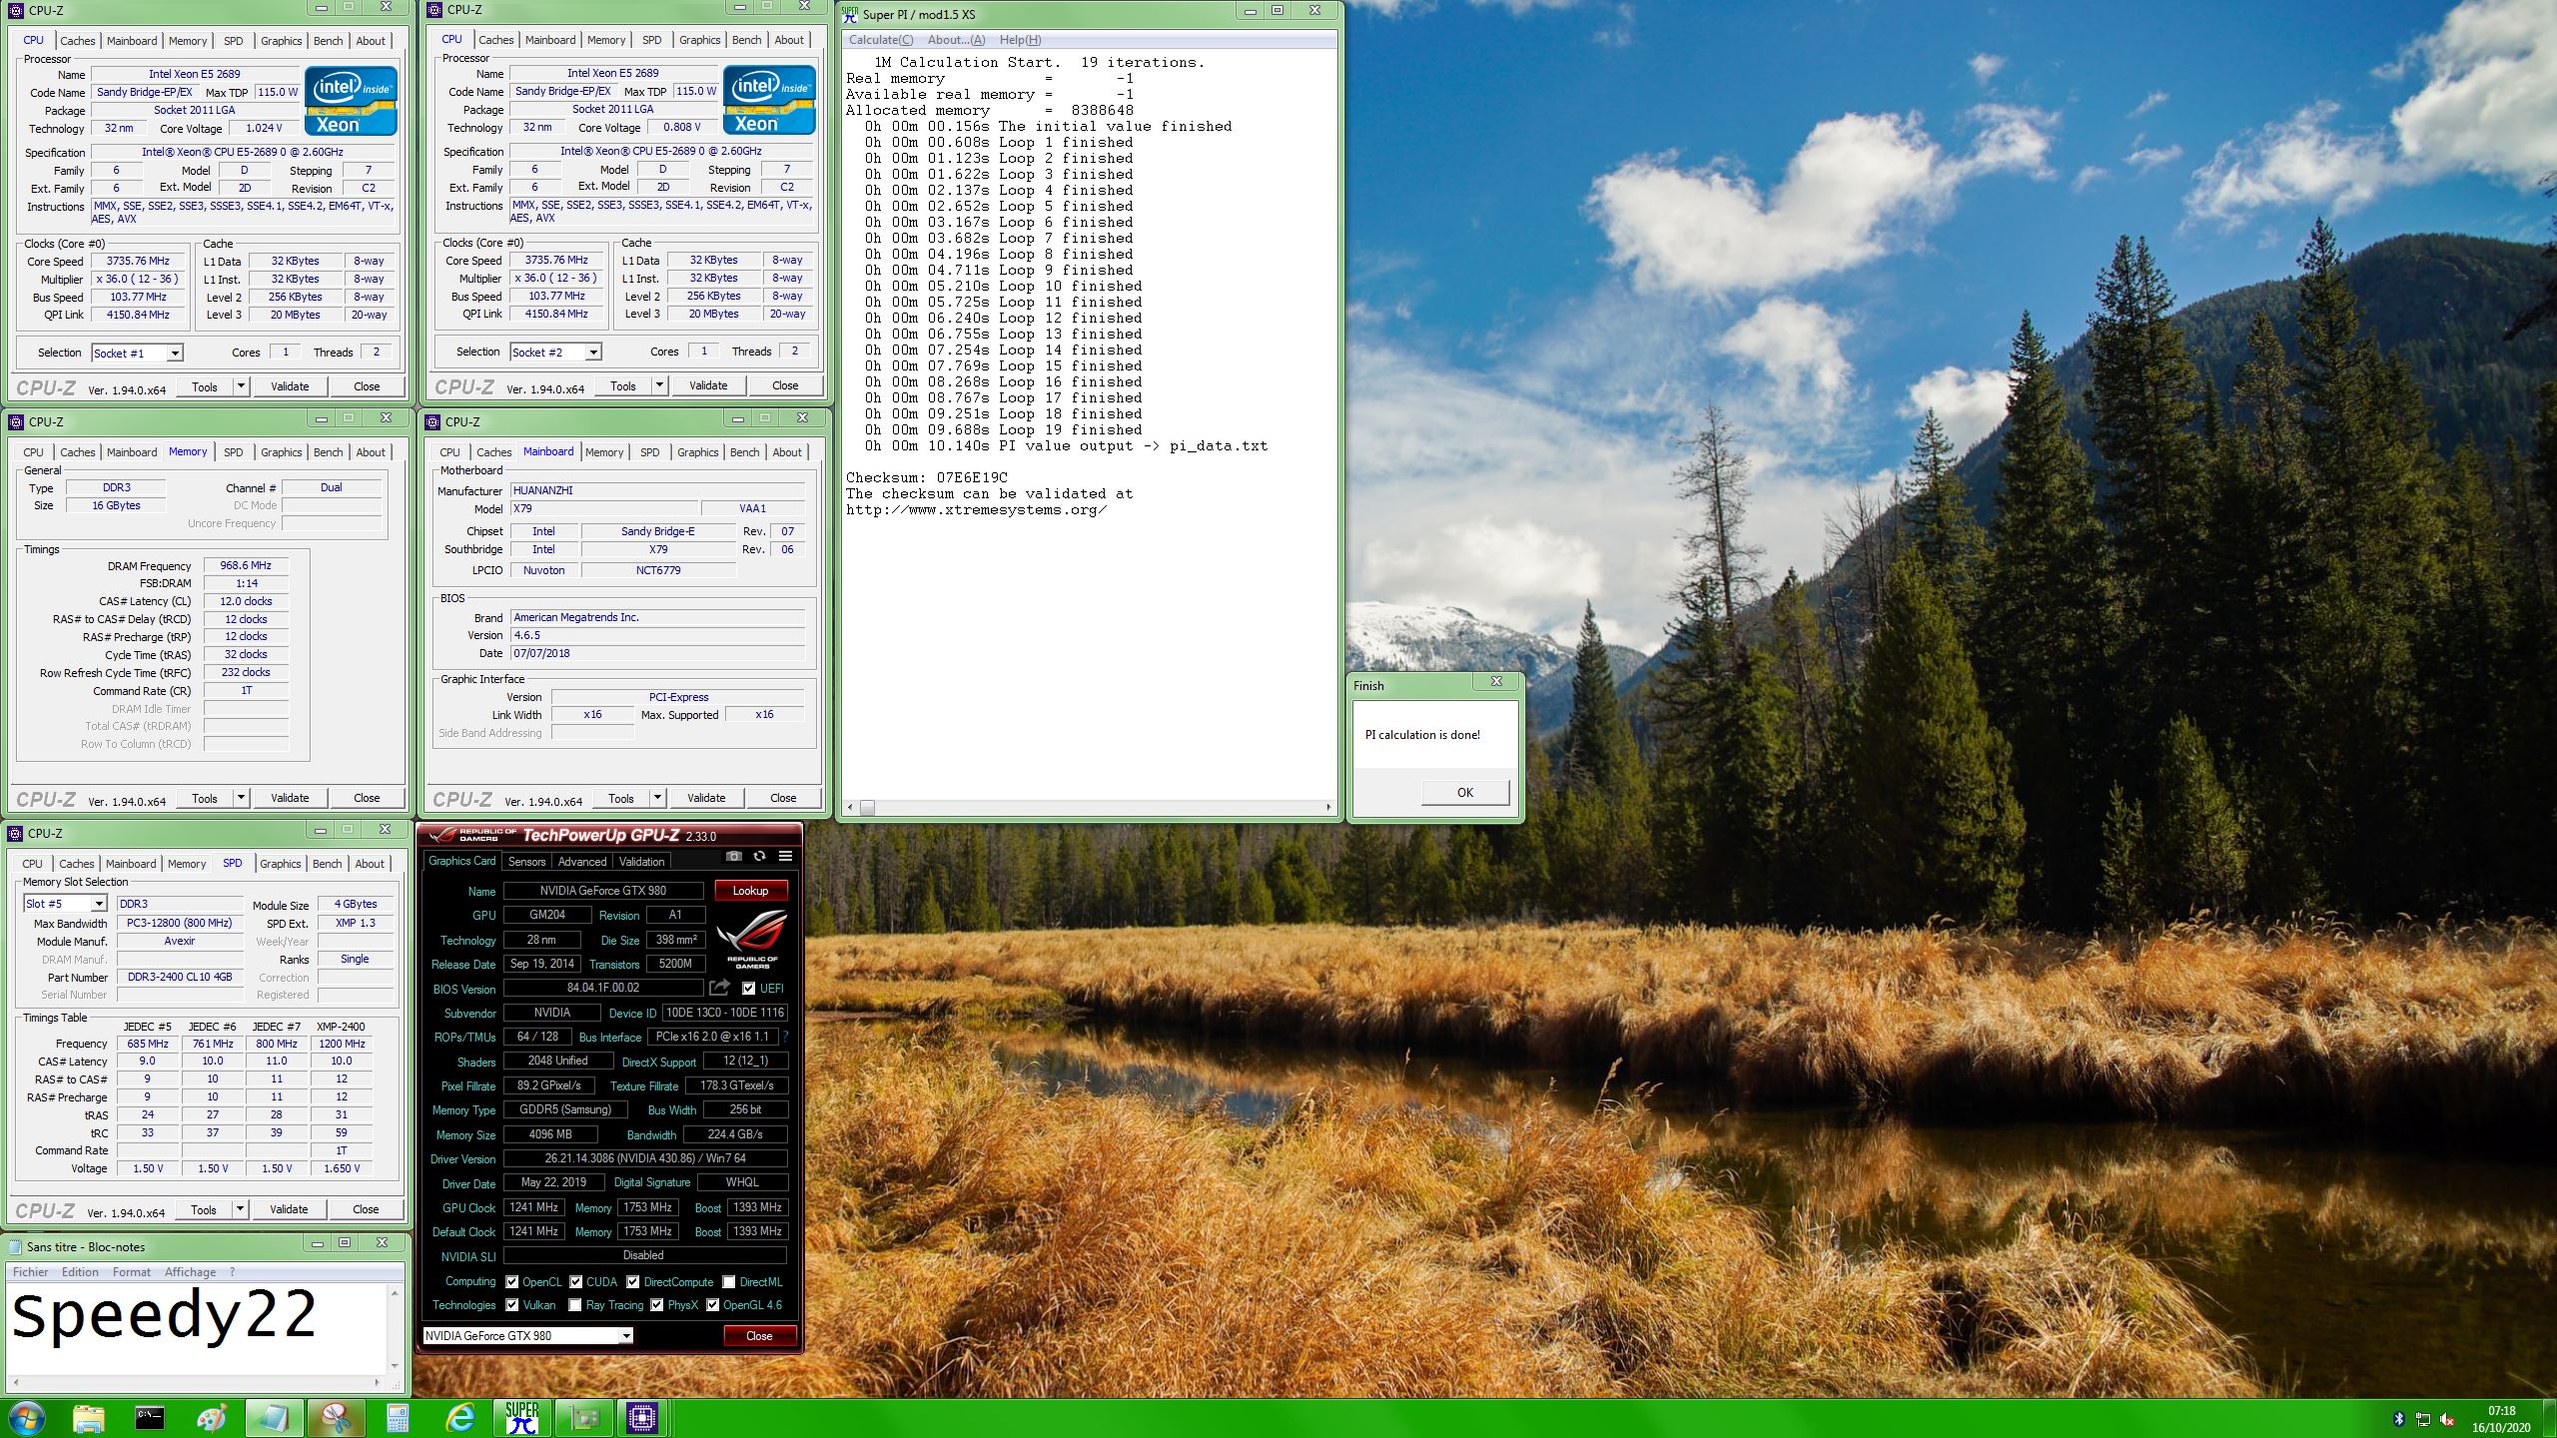This screenshot has width=2557, height=1438.
Task: Toggle the PhysX checkbox
Action: pyautogui.click(x=656, y=1305)
